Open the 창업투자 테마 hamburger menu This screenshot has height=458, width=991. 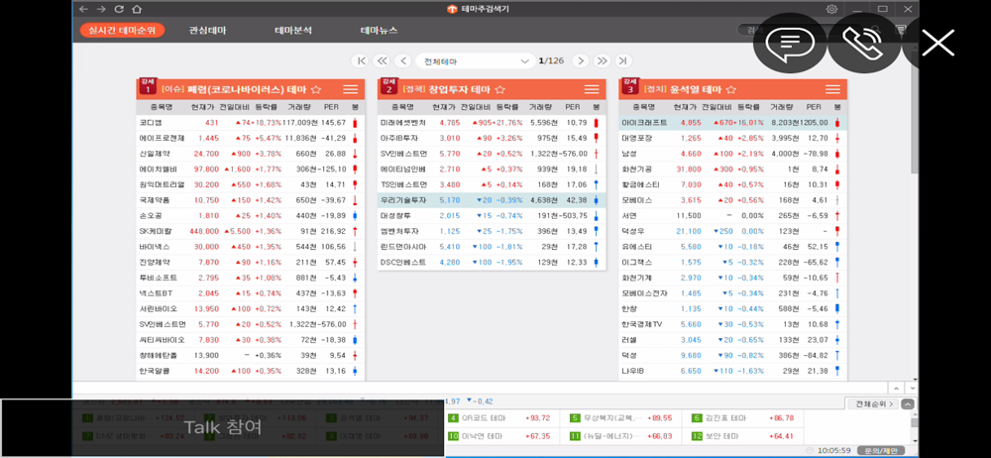click(x=592, y=89)
